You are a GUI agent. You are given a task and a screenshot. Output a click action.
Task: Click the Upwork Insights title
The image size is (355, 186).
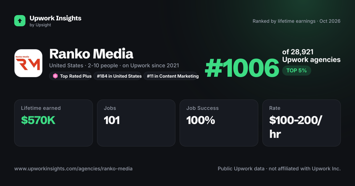pyautogui.click(x=55, y=18)
